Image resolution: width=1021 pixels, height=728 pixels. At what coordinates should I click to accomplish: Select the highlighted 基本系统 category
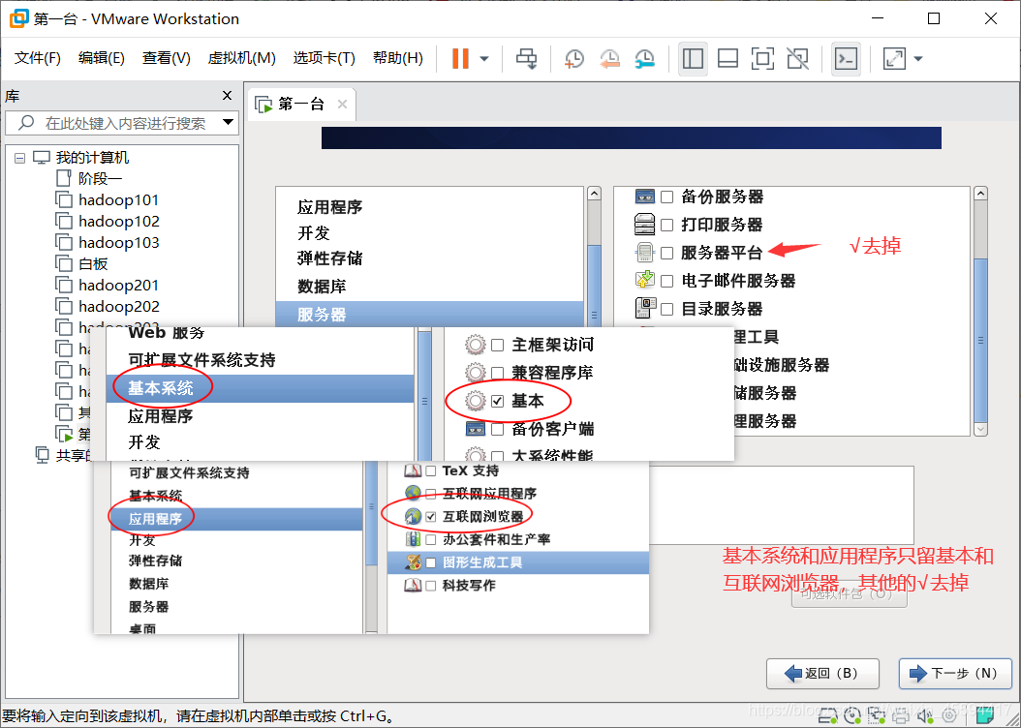pyautogui.click(x=260, y=388)
